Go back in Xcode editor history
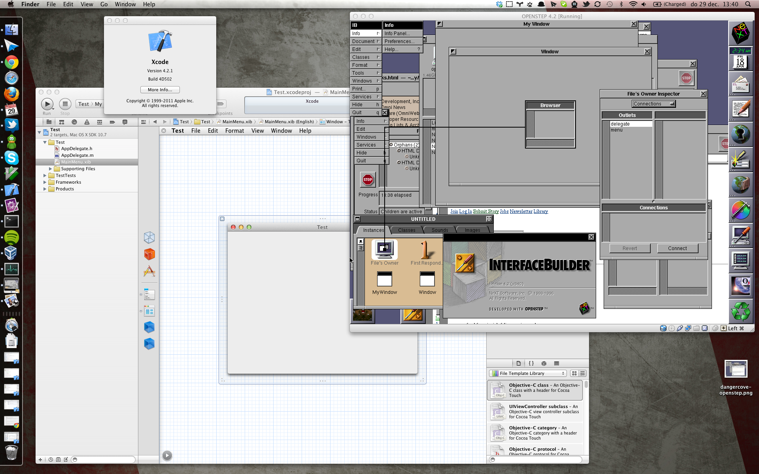Viewport: 759px width, 474px height. 155,122
